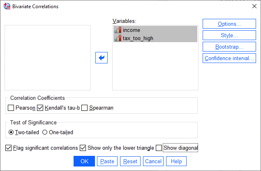261x171 pixels.
Task: Close the Bivariate Correlations dialog
Action: (254, 6)
